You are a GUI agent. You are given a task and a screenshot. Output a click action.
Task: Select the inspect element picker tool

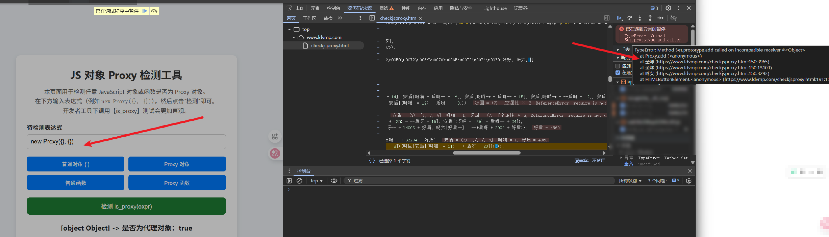click(289, 8)
